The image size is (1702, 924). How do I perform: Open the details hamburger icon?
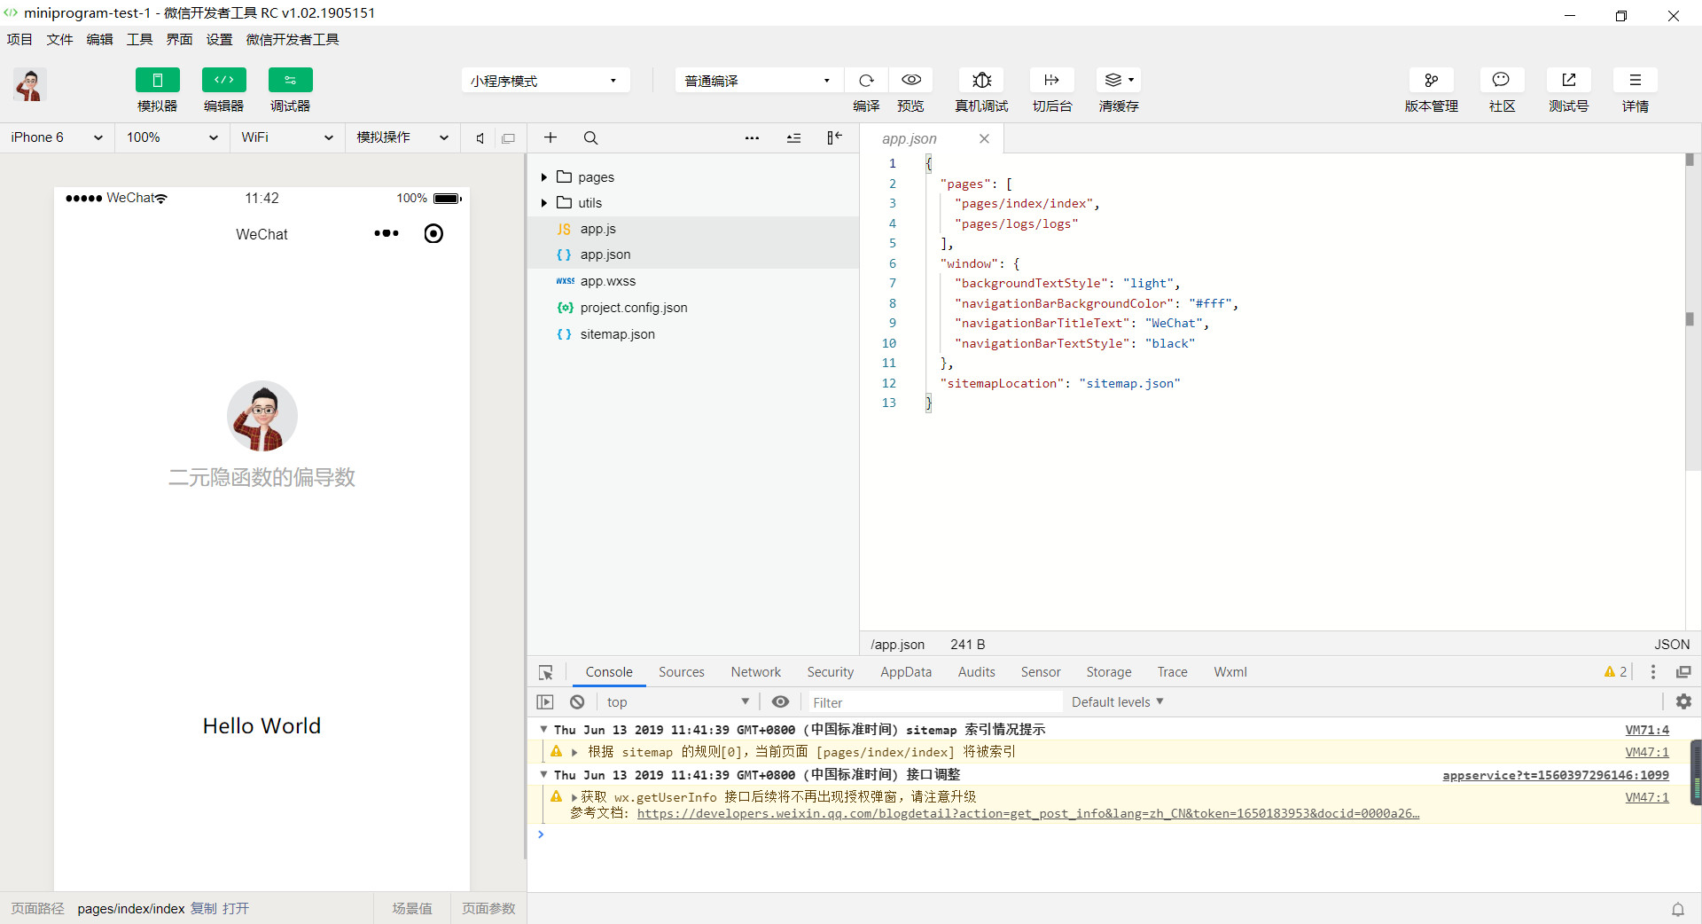[x=1635, y=80]
